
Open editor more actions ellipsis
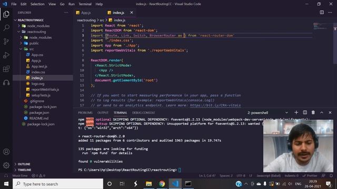click(x=330, y=13)
